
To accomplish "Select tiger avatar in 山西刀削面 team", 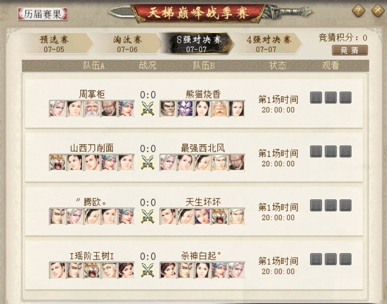I will 58,162.
